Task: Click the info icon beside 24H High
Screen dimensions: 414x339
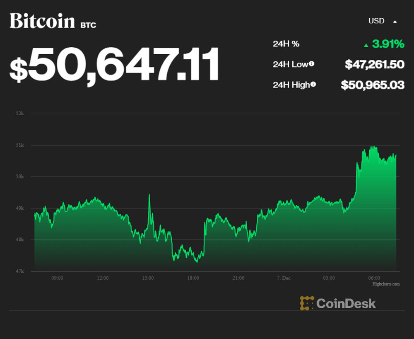Action: click(x=313, y=85)
